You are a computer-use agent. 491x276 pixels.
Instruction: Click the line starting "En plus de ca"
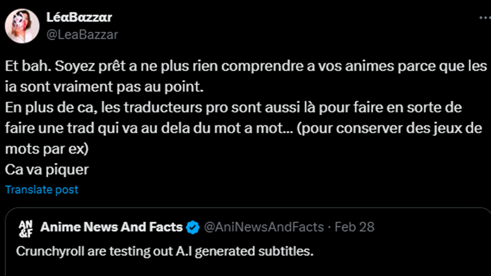[x=233, y=108]
